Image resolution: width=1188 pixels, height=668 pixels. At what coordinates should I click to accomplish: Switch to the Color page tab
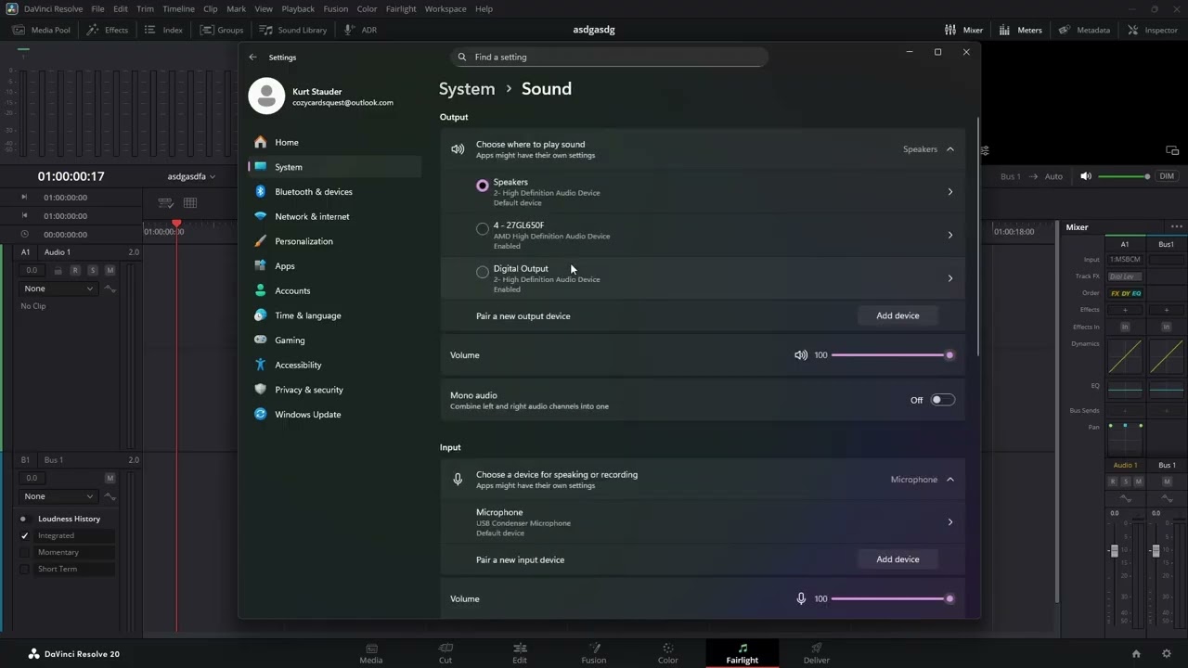pyautogui.click(x=668, y=653)
